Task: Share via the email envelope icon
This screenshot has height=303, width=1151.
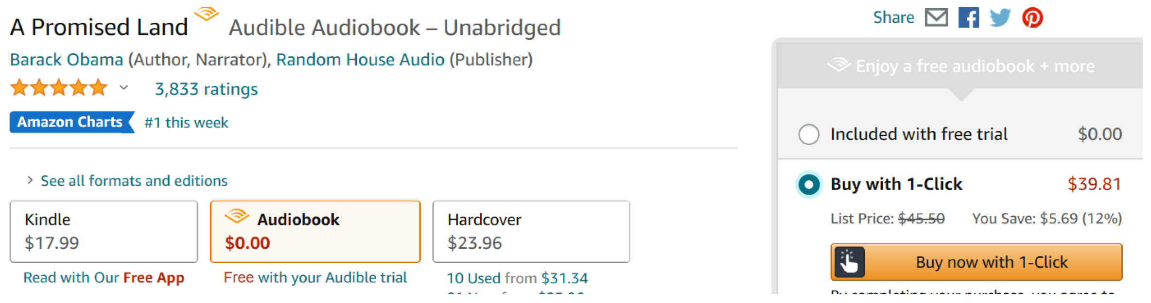Action: click(936, 18)
